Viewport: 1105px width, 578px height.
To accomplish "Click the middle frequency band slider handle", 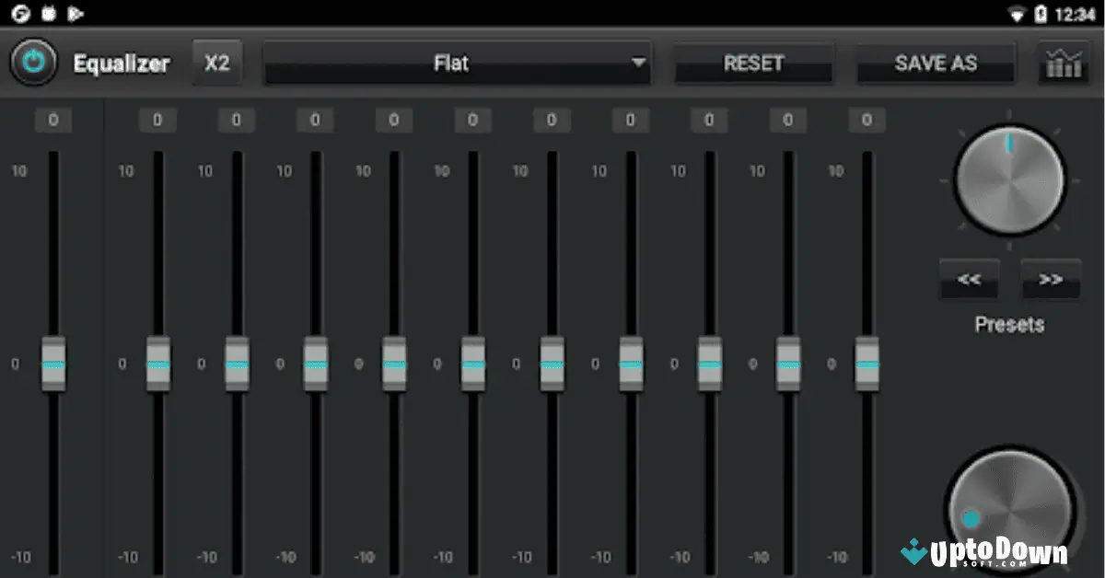I will click(x=473, y=363).
